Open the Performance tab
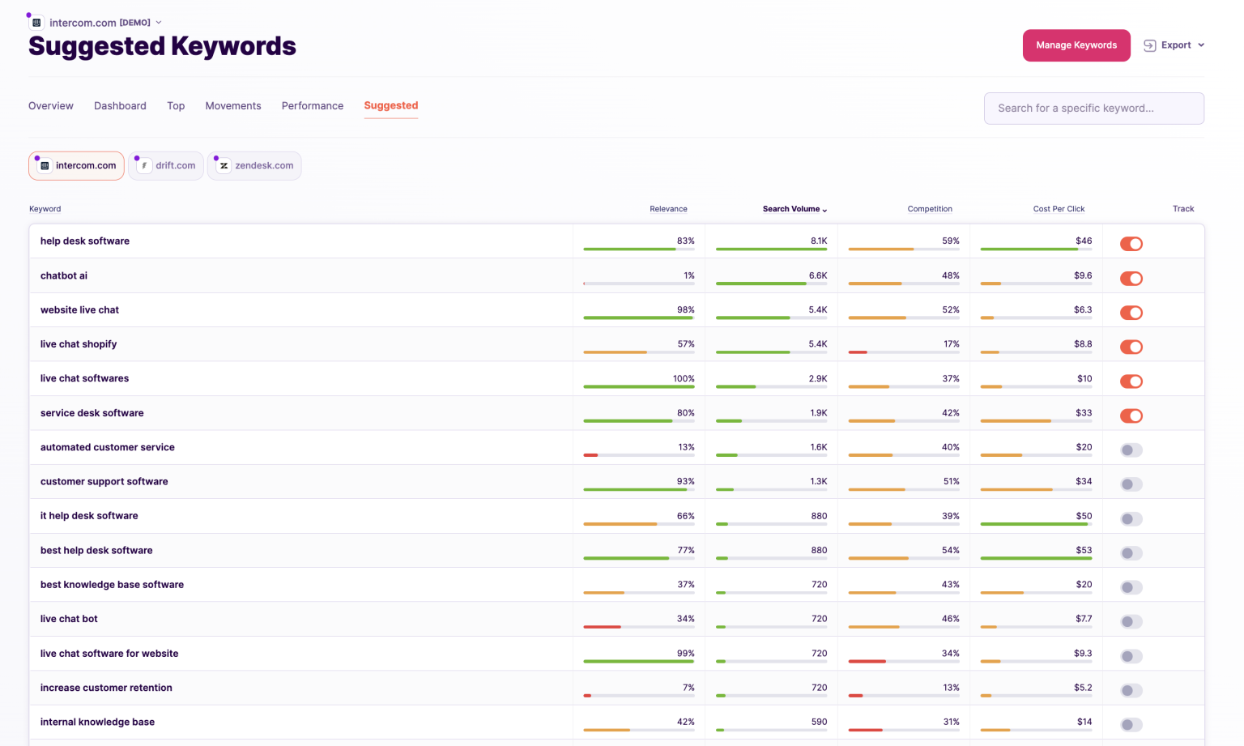Viewport: 1244px width, 746px height. coord(312,106)
